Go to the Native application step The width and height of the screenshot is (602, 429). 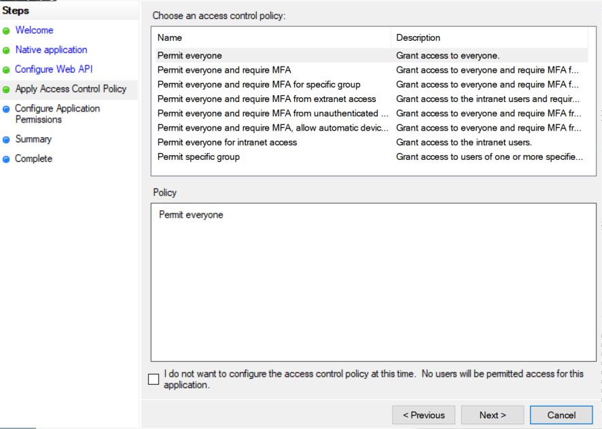(x=51, y=50)
